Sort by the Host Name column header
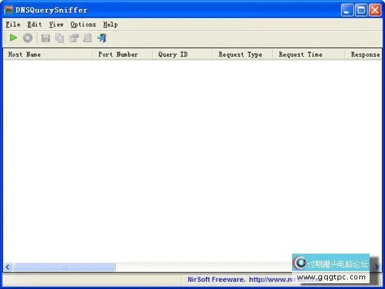The width and height of the screenshot is (385, 289). 48,55
